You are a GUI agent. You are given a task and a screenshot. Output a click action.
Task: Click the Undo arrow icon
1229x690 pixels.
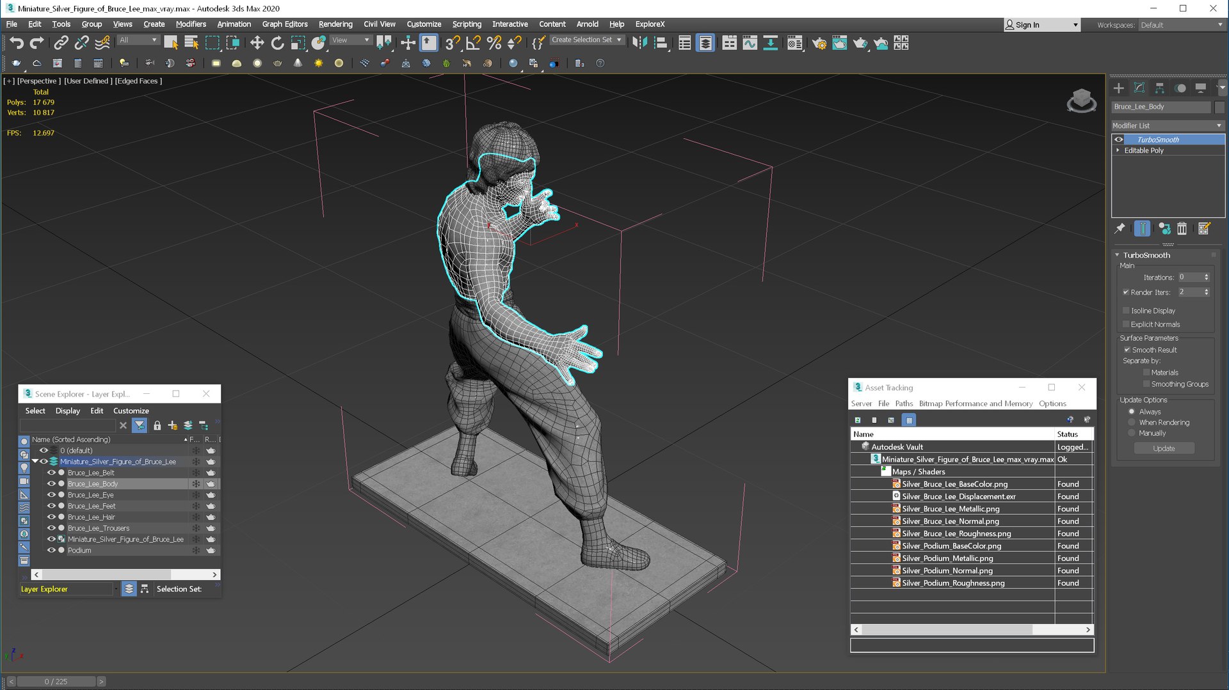pyautogui.click(x=17, y=43)
